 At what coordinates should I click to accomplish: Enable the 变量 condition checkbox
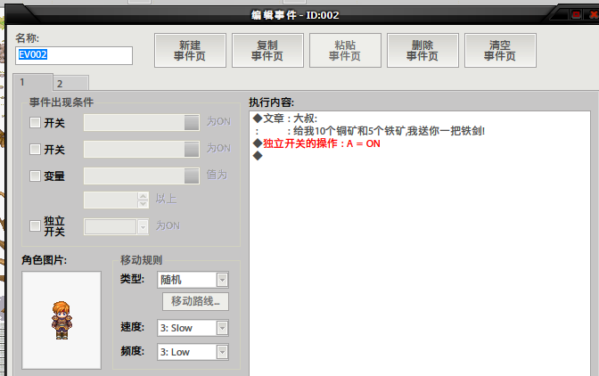point(35,176)
